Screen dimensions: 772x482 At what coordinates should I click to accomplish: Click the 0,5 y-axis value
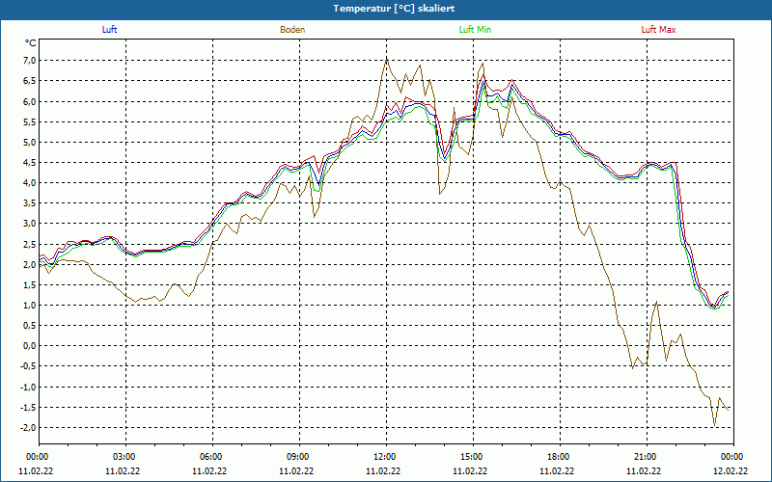click(x=30, y=326)
